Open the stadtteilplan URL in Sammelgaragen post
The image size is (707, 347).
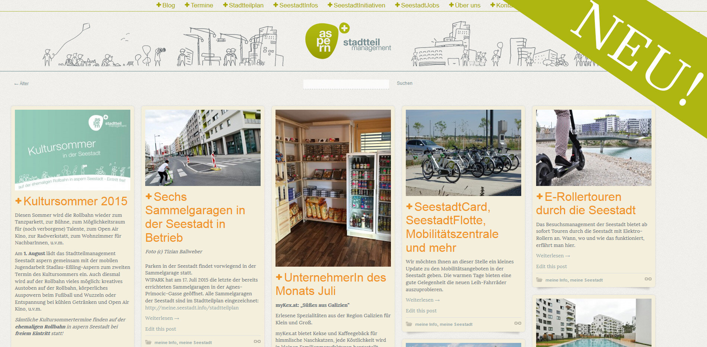coord(192,308)
